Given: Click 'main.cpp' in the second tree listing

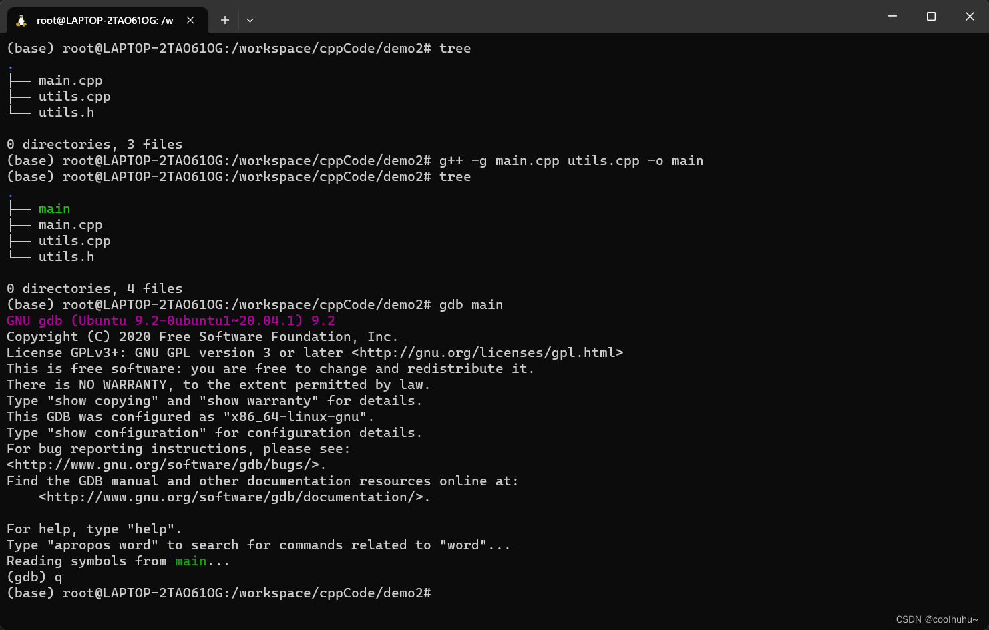Looking at the screenshot, I should point(71,225).
